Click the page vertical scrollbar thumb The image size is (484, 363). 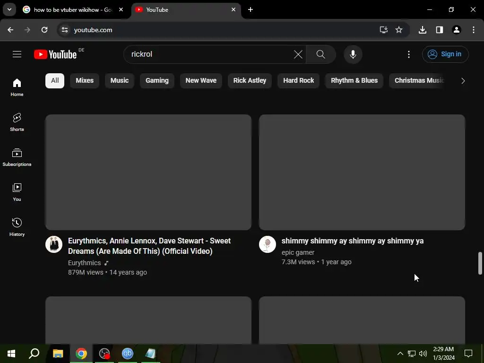tap(480, 263)
